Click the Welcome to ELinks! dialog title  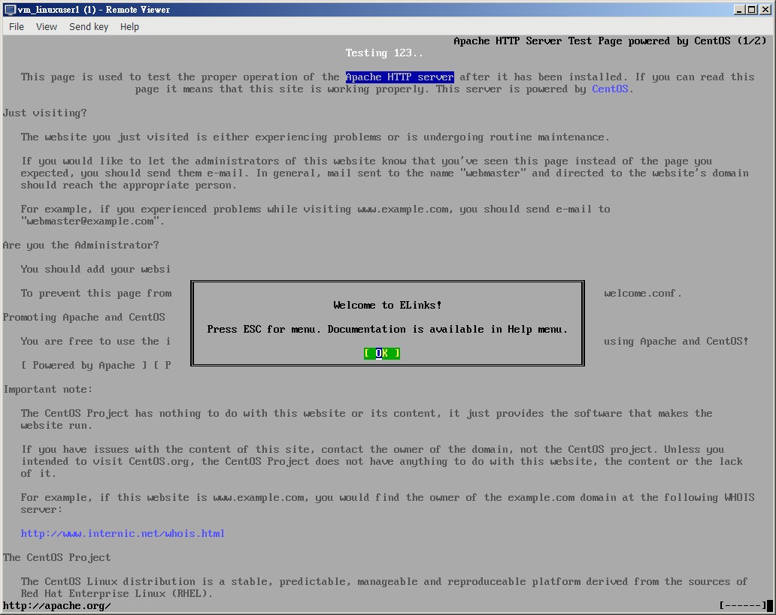(x=387, y=305)
